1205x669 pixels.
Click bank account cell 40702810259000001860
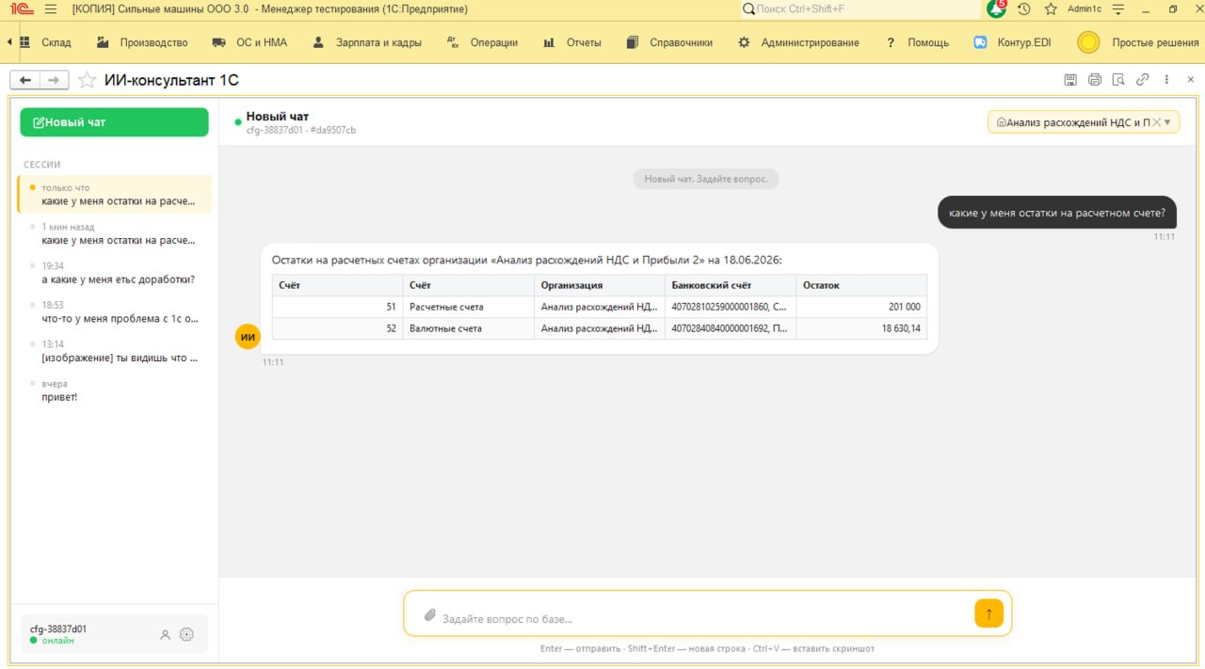pos(731,307)
